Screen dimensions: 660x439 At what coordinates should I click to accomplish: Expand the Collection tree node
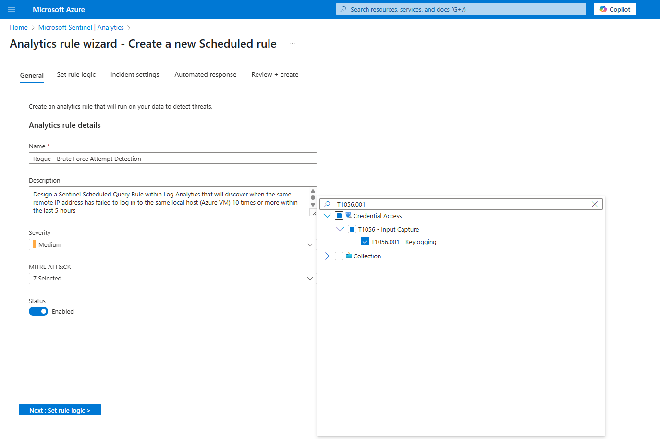click(327, 256)
